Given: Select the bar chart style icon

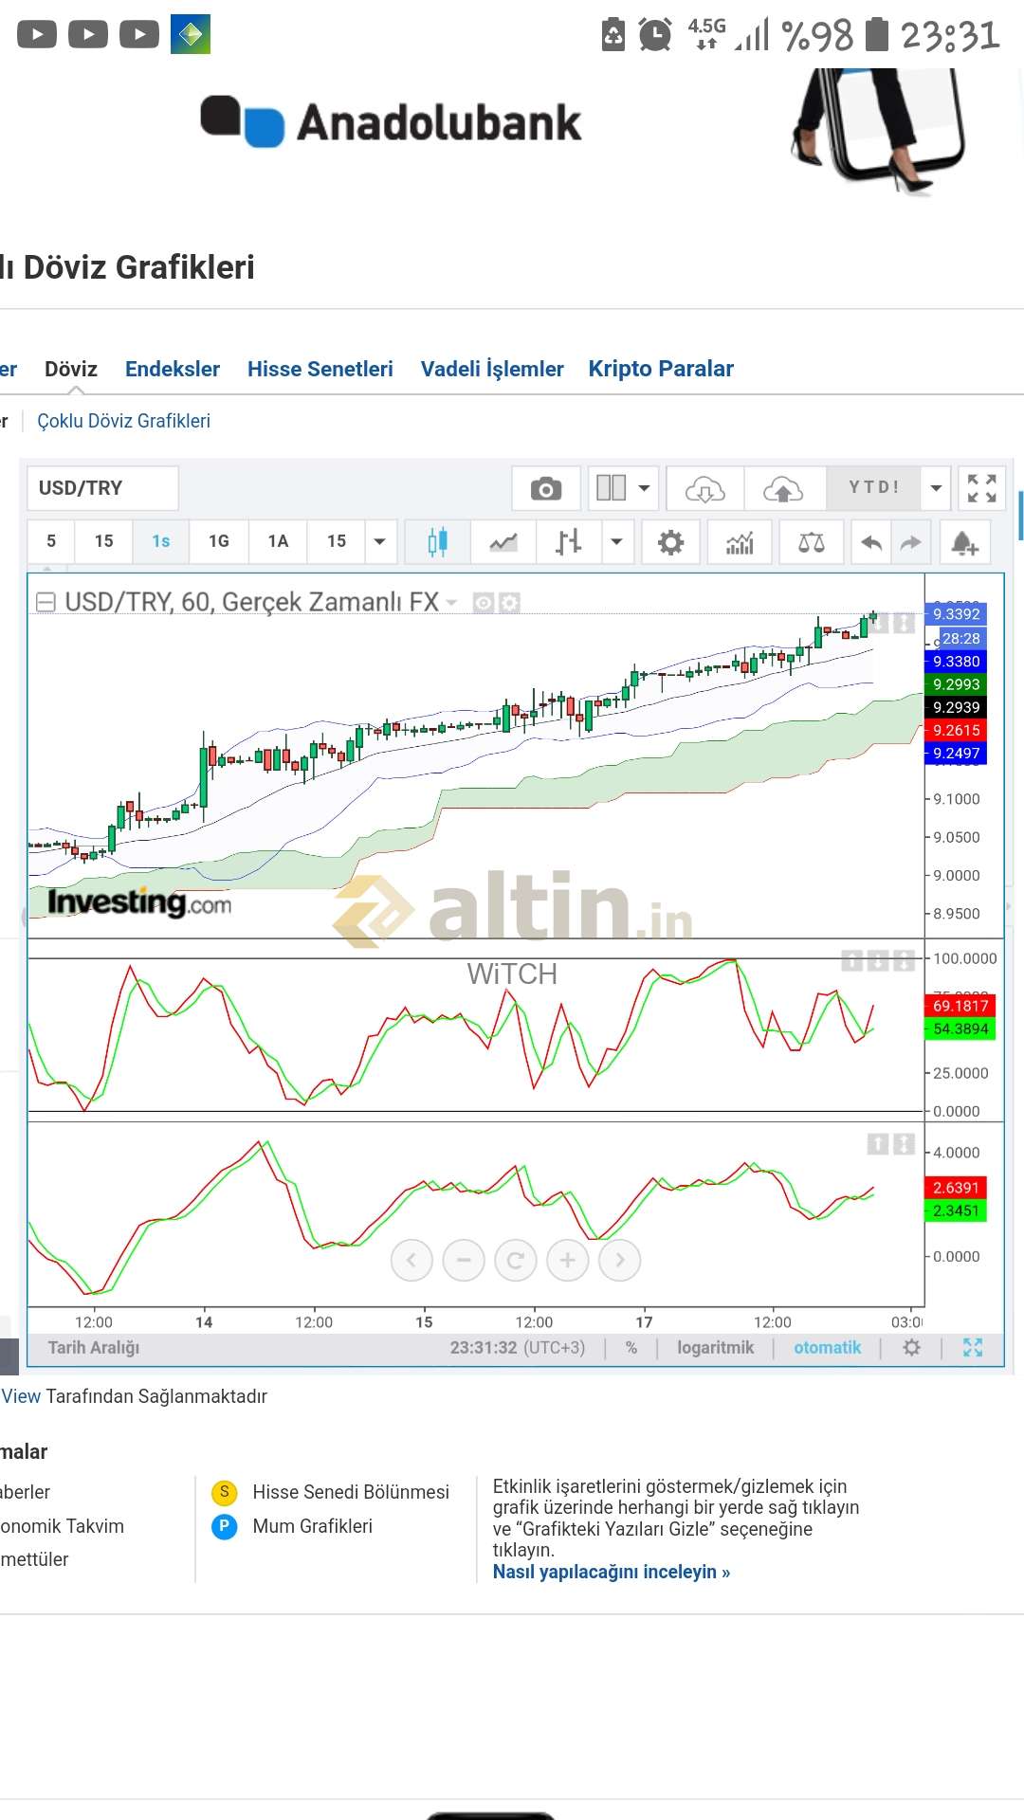Looking at the screenshot, I should click(568, 542).
